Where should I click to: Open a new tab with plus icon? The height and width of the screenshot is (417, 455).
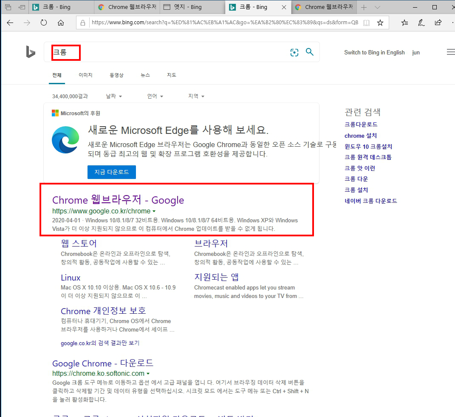(x=364, y=8)
